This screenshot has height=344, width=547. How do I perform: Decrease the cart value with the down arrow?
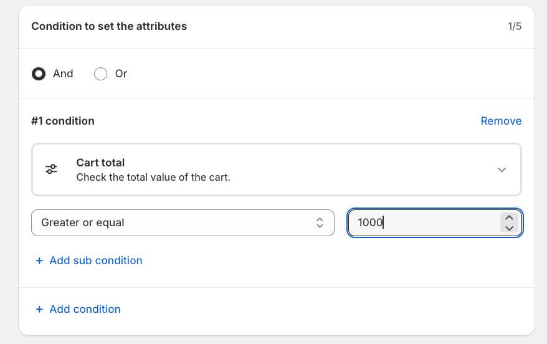(509, 228)
